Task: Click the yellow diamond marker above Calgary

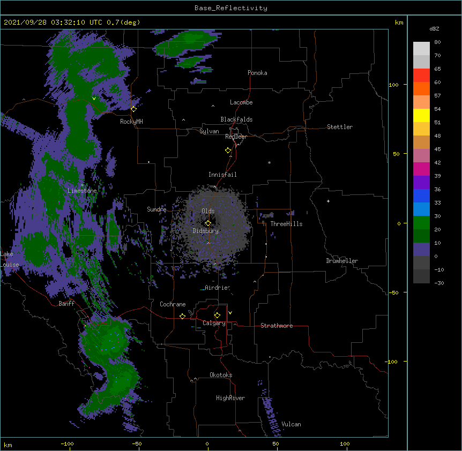Action: 217,315
